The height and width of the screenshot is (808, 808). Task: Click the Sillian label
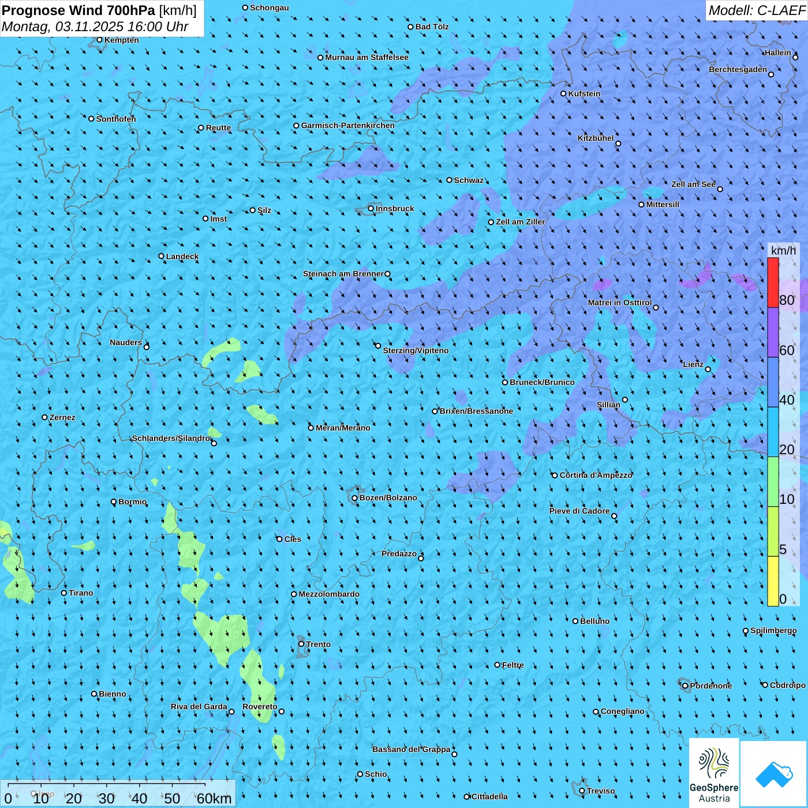pyautogui.click(x=608, y=405)
